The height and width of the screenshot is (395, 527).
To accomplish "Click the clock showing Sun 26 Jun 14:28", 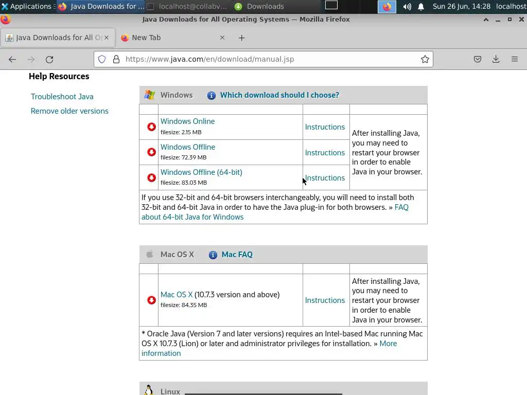I will point(462,6).
